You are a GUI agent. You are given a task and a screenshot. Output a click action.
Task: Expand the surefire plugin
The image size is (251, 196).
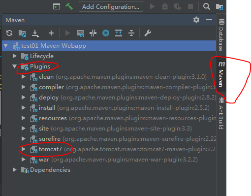click(x=24, y=139)
